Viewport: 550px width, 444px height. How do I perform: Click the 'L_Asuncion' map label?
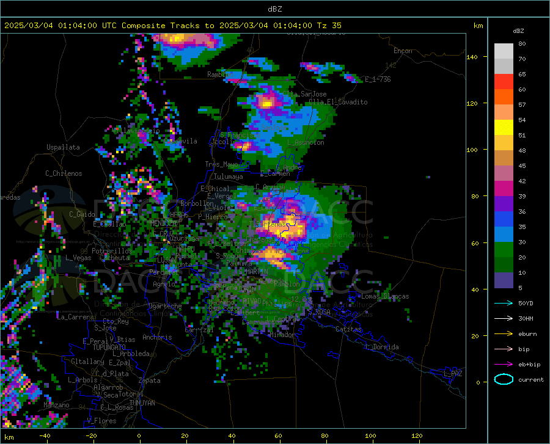pyautogui.click(x=306, y=142)
